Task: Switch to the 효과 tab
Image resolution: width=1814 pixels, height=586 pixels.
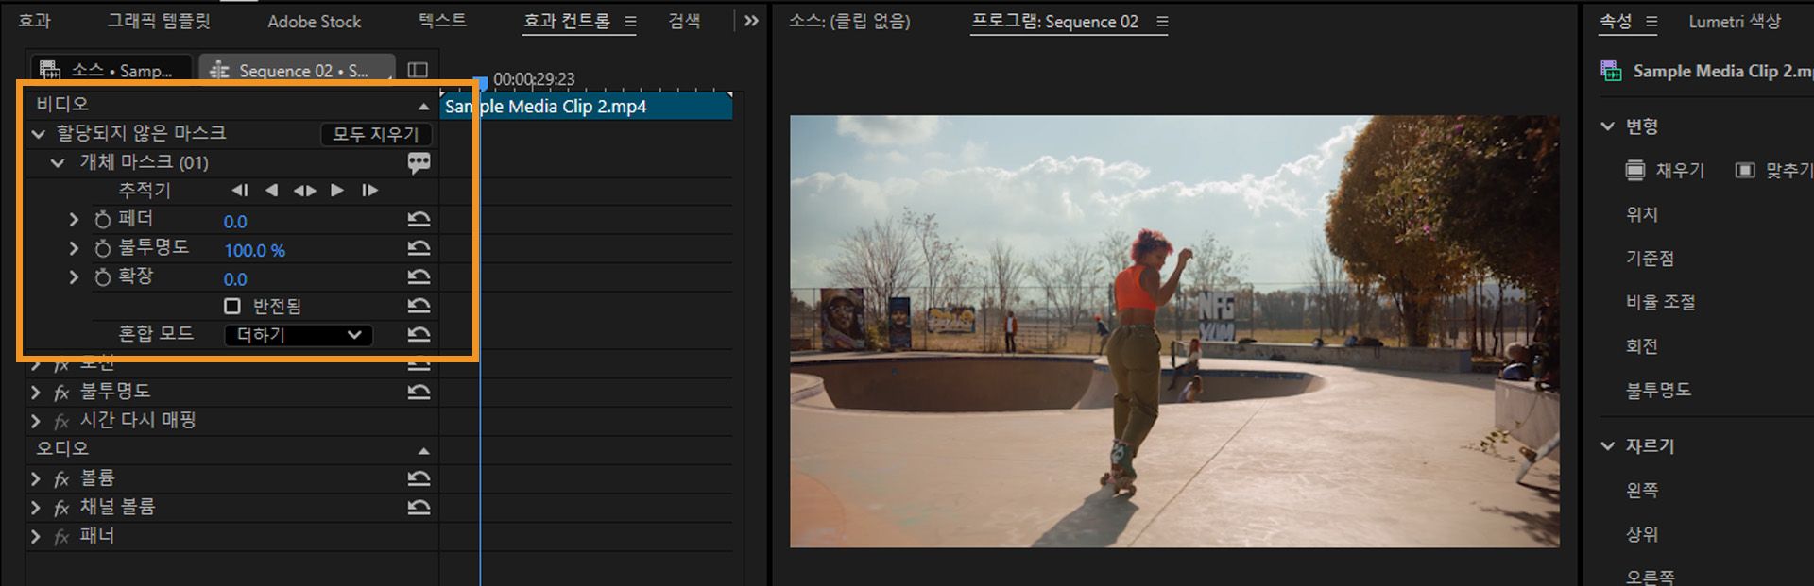Action: [x=35, y=21]
